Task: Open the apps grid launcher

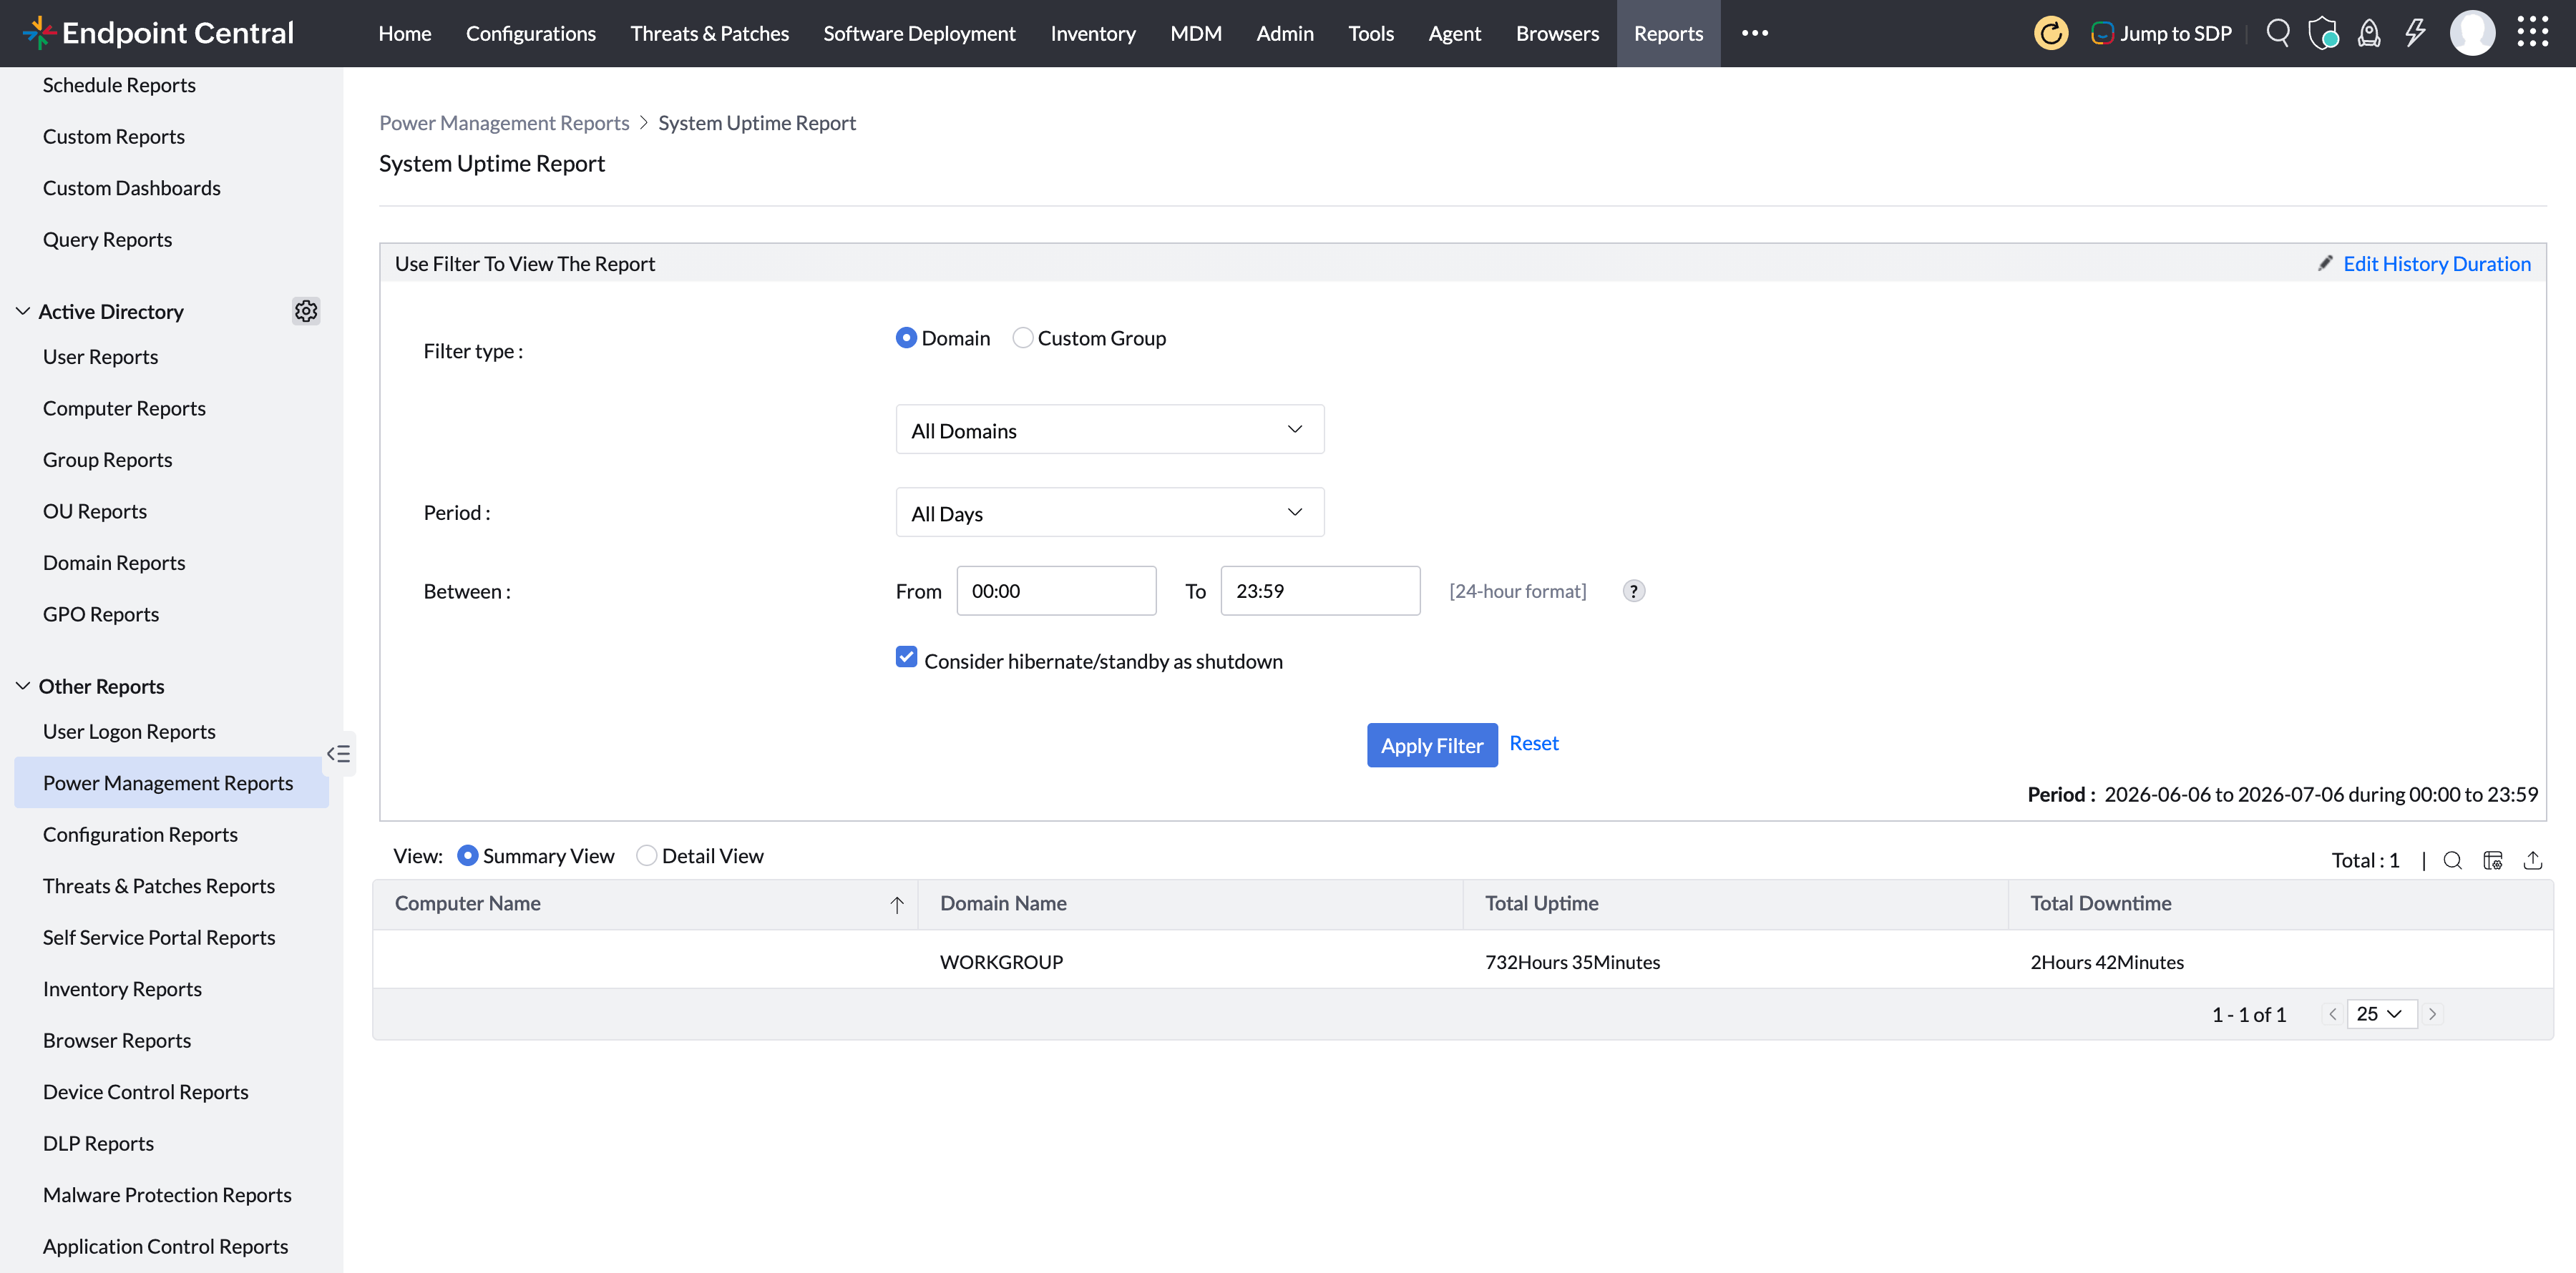Action: (2533, 32)
